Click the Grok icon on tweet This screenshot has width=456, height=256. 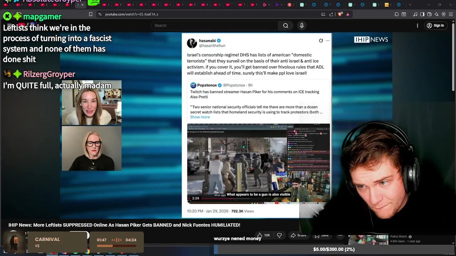321,41
